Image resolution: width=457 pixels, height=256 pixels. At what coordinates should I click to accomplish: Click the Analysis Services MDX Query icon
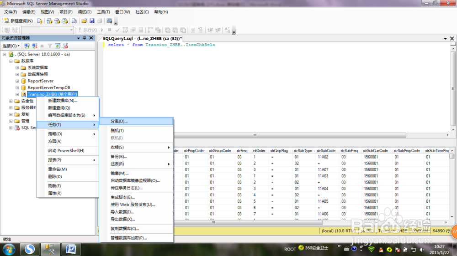pos(49,21)
